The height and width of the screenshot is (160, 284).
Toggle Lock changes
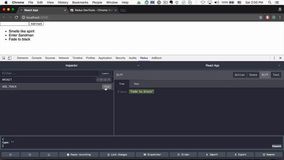(117, 155)
